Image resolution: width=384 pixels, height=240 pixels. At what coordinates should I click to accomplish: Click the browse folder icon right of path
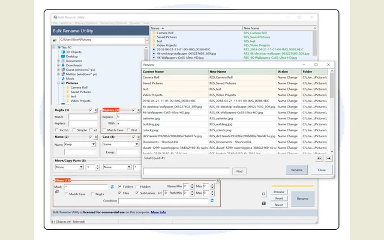point(146,40)
